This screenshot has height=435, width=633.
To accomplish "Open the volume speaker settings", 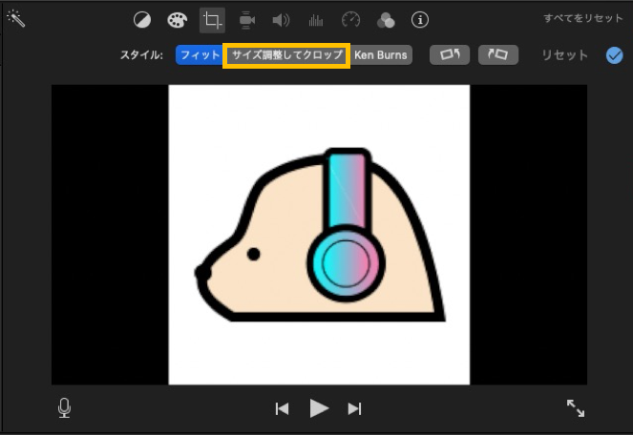I will coord(281,20).
